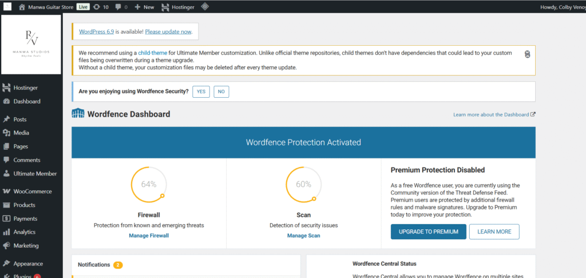Click the Marketing megaphone icon
The image size is (586, 278).
7,246
